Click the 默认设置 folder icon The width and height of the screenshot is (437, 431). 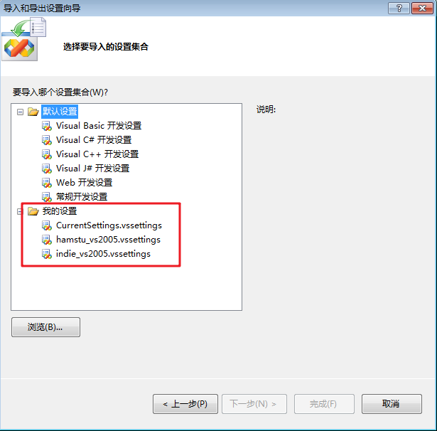33,112
